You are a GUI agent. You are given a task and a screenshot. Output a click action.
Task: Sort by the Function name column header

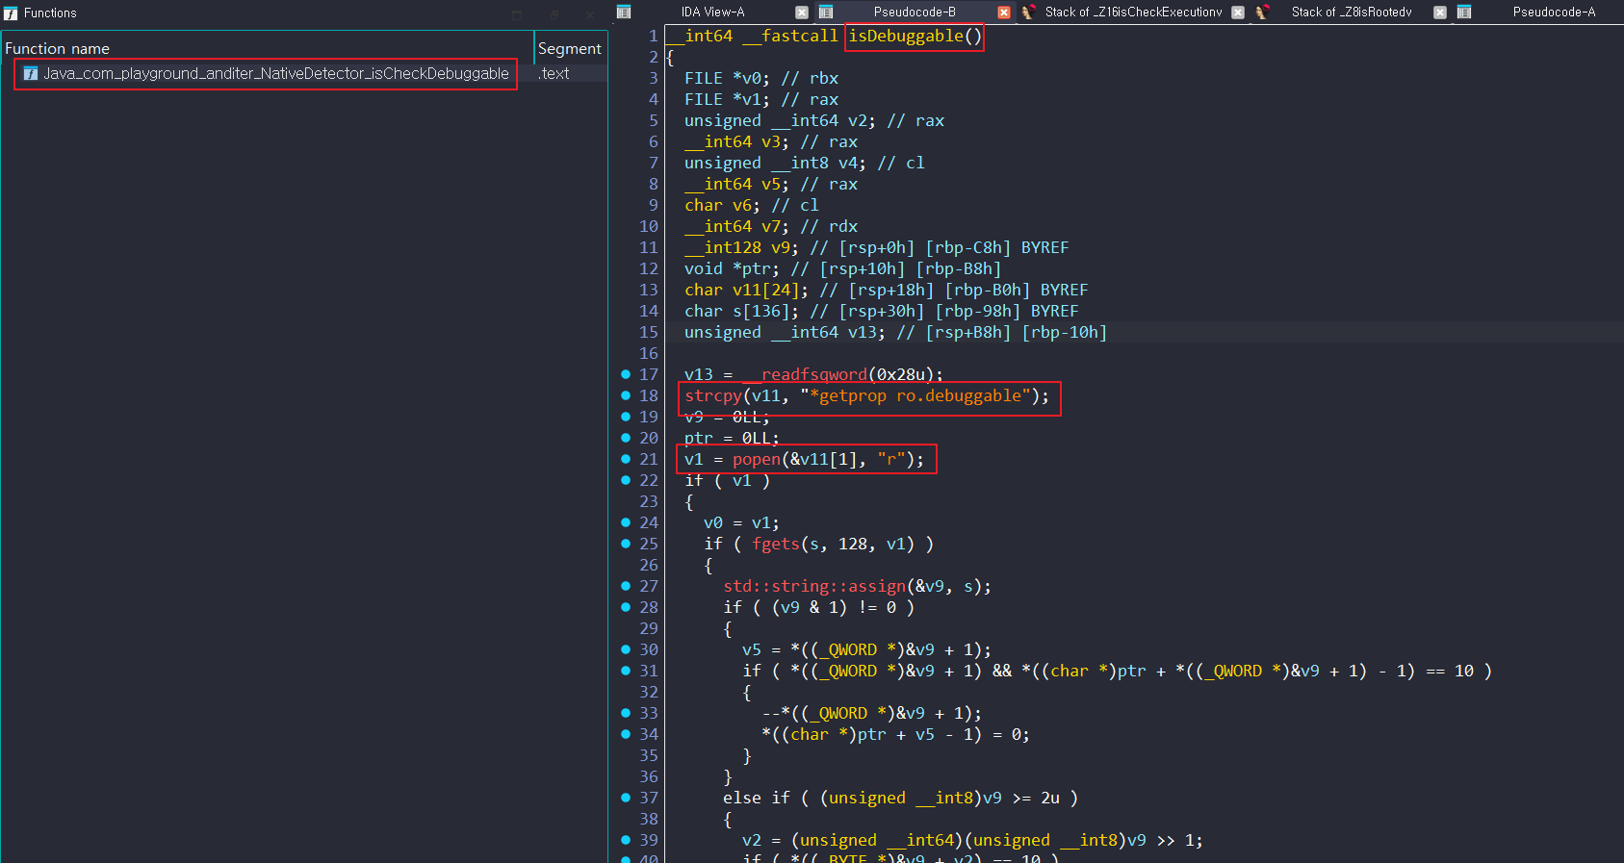click(x=58, y=48)
